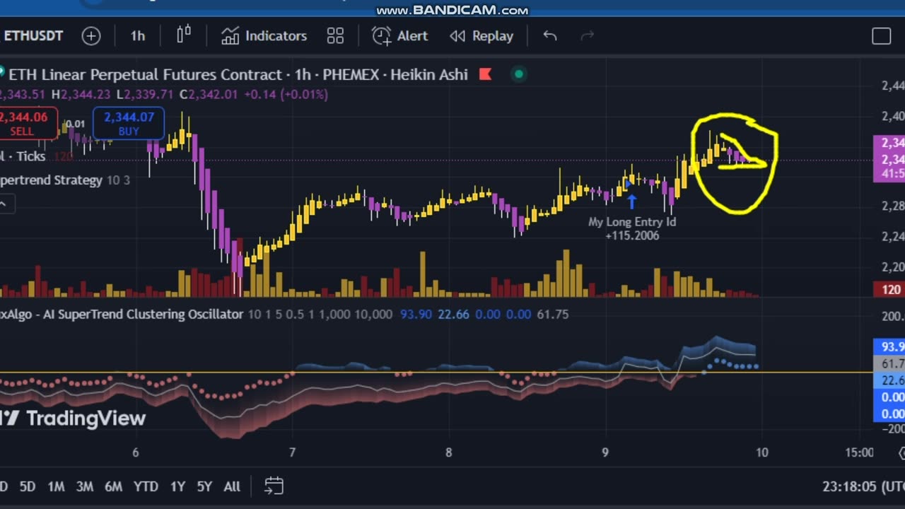Undo last chart action
905x509 pixels.
[550, 36]
